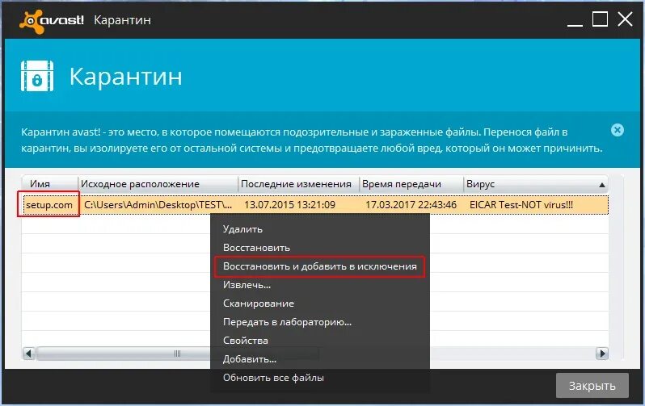Screen dimensions: 645x406
Task: Choose Извлечь... from the context menu
Action: [x=247, y=285]
